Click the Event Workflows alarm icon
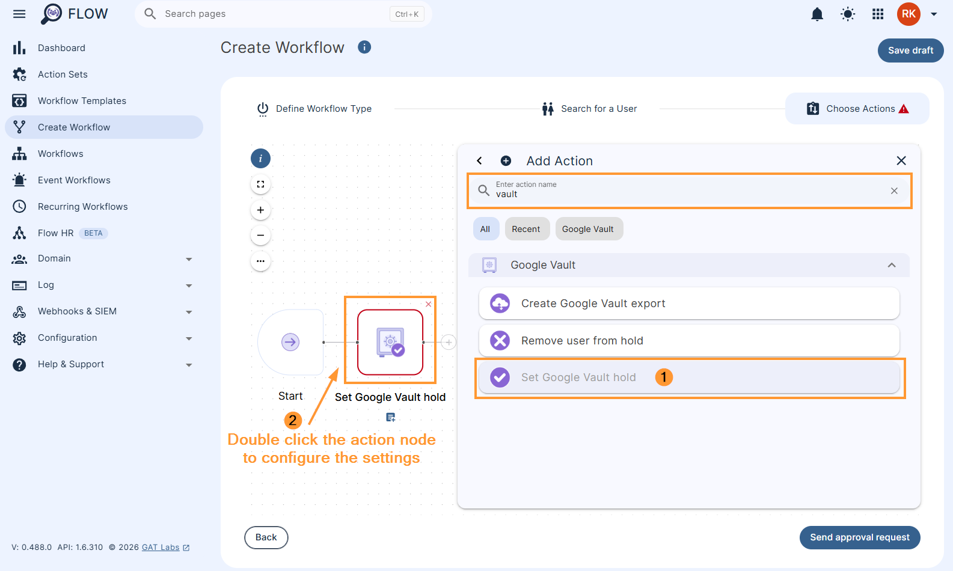Screen dimensions: 953x571 coord(19,180)
